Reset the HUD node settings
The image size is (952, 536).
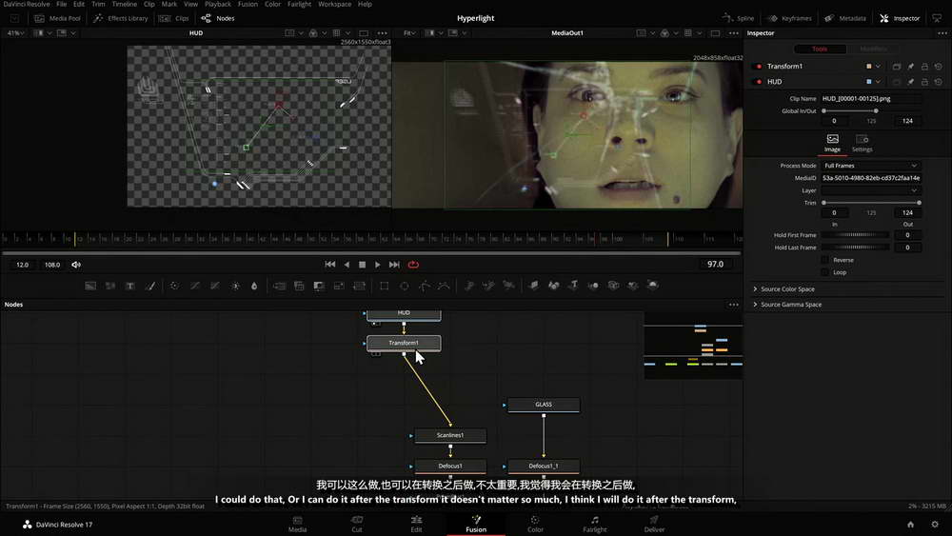[938, 81]
